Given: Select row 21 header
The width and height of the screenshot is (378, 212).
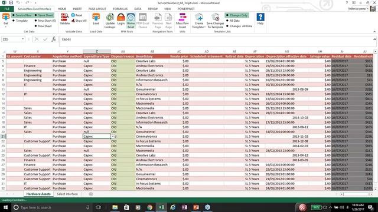Looking at the screenshot, I should click(3, 136).
